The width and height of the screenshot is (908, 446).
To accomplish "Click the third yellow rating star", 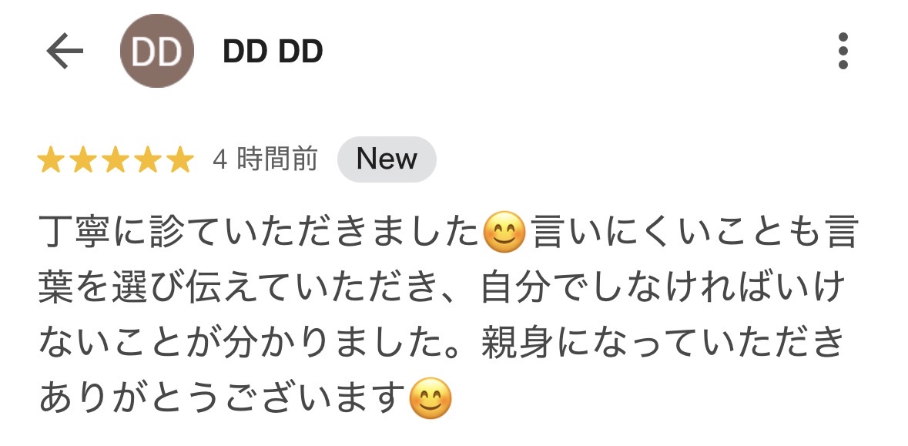I will (116, 159).
